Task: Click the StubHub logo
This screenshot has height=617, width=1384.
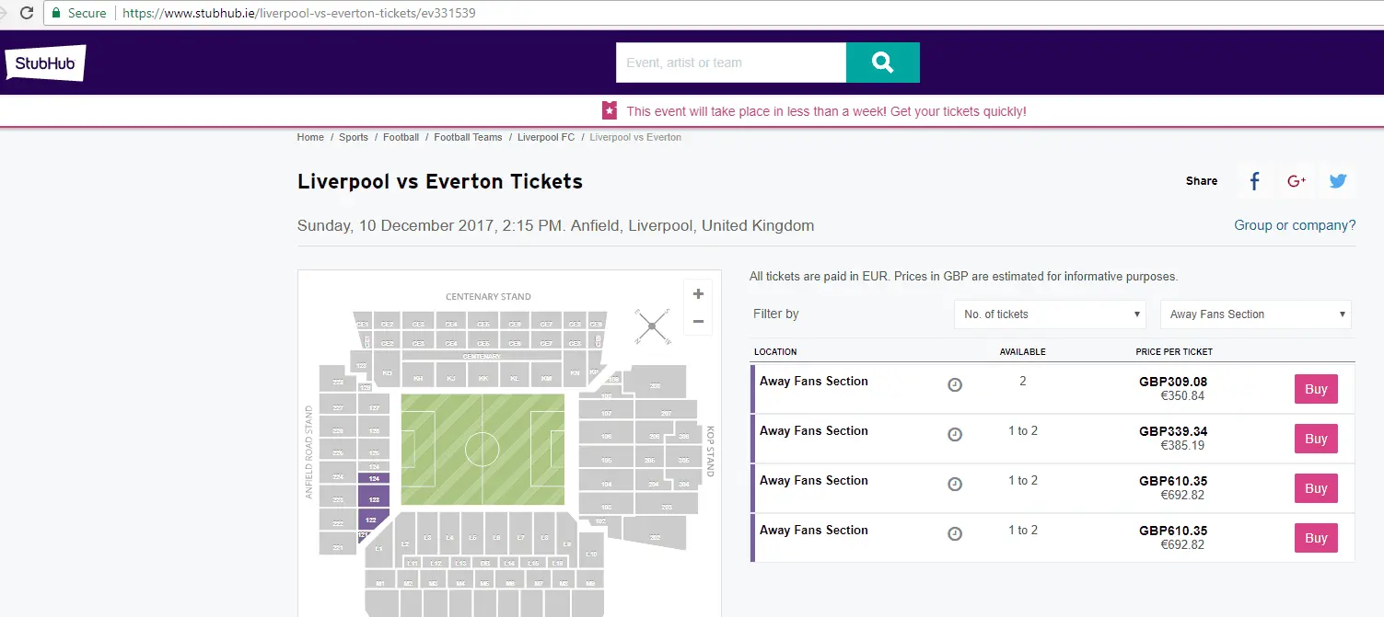Action: [45, 63]
